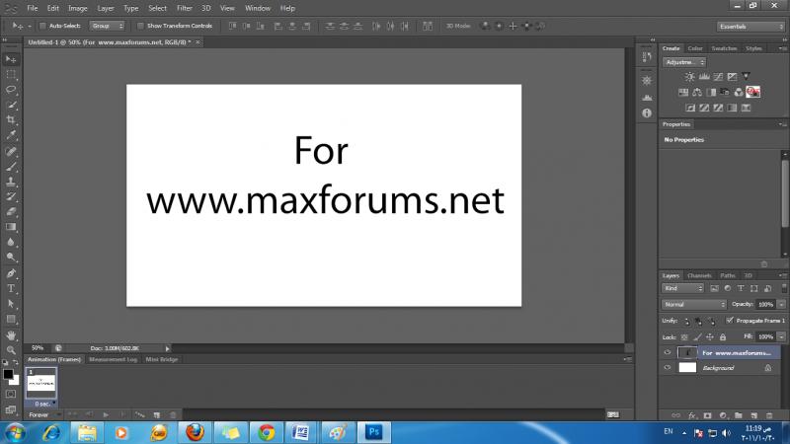The height and width of the screenshot is (444, 790).
Task: Open the layer filter Kind dropdown
Action: click(682, 288)
